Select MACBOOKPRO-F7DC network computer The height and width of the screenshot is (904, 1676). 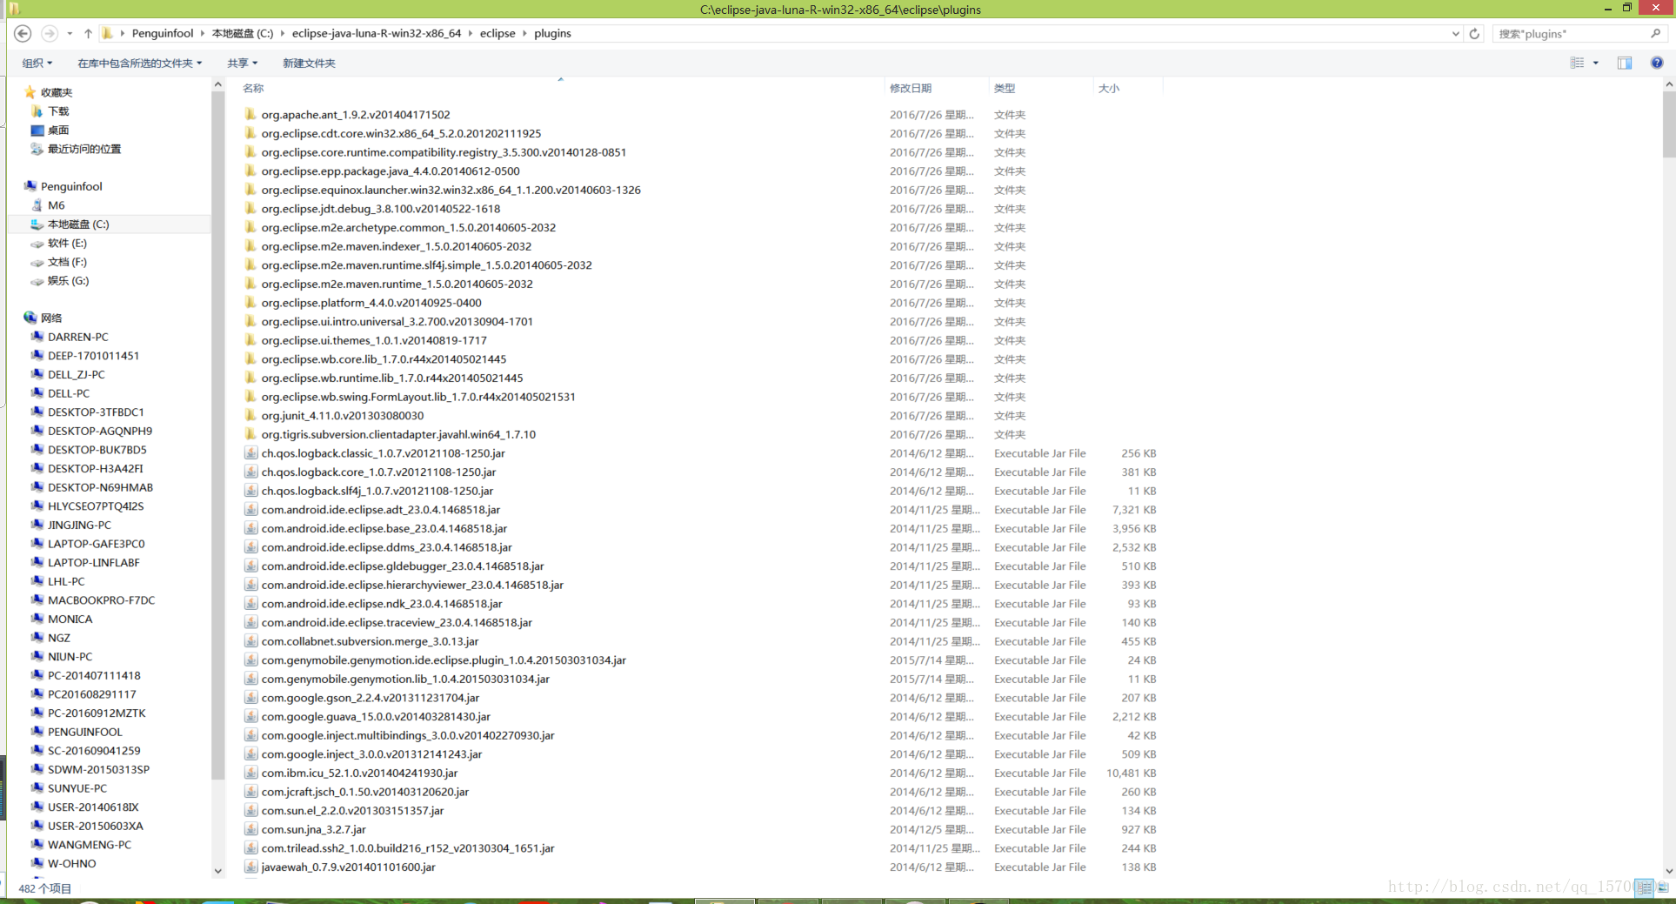click(101, 600)
